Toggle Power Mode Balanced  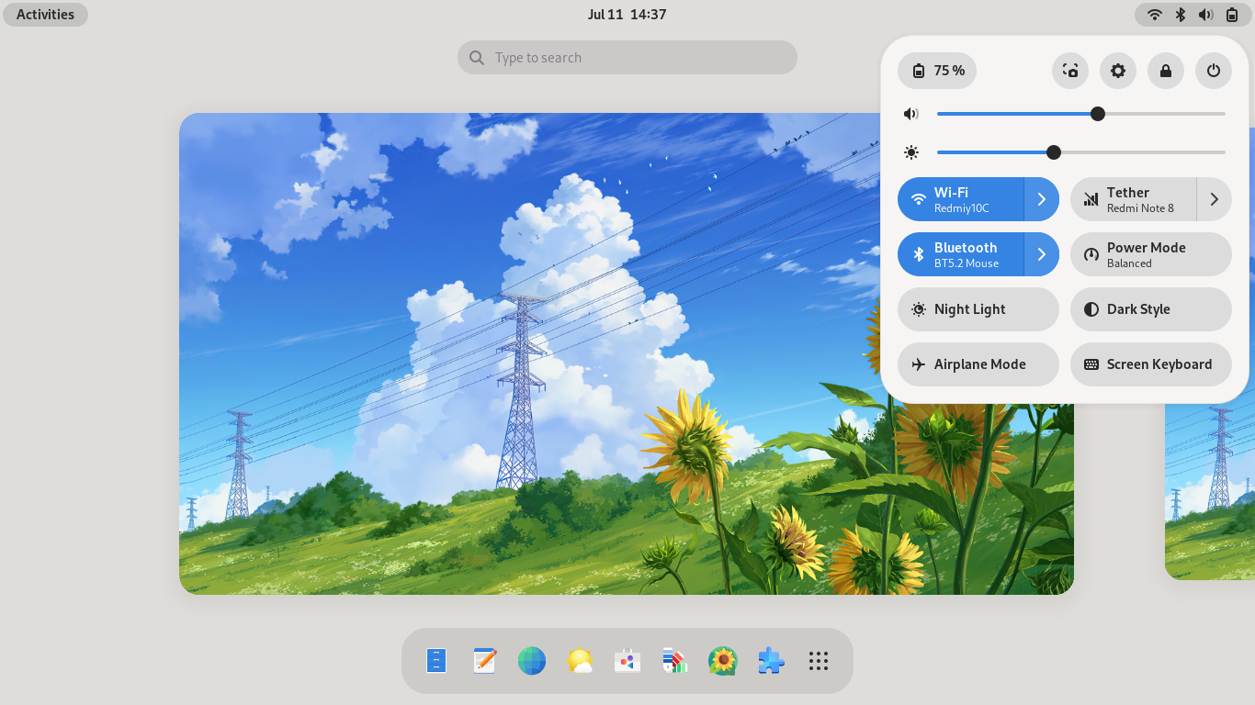pos(1151,254)
